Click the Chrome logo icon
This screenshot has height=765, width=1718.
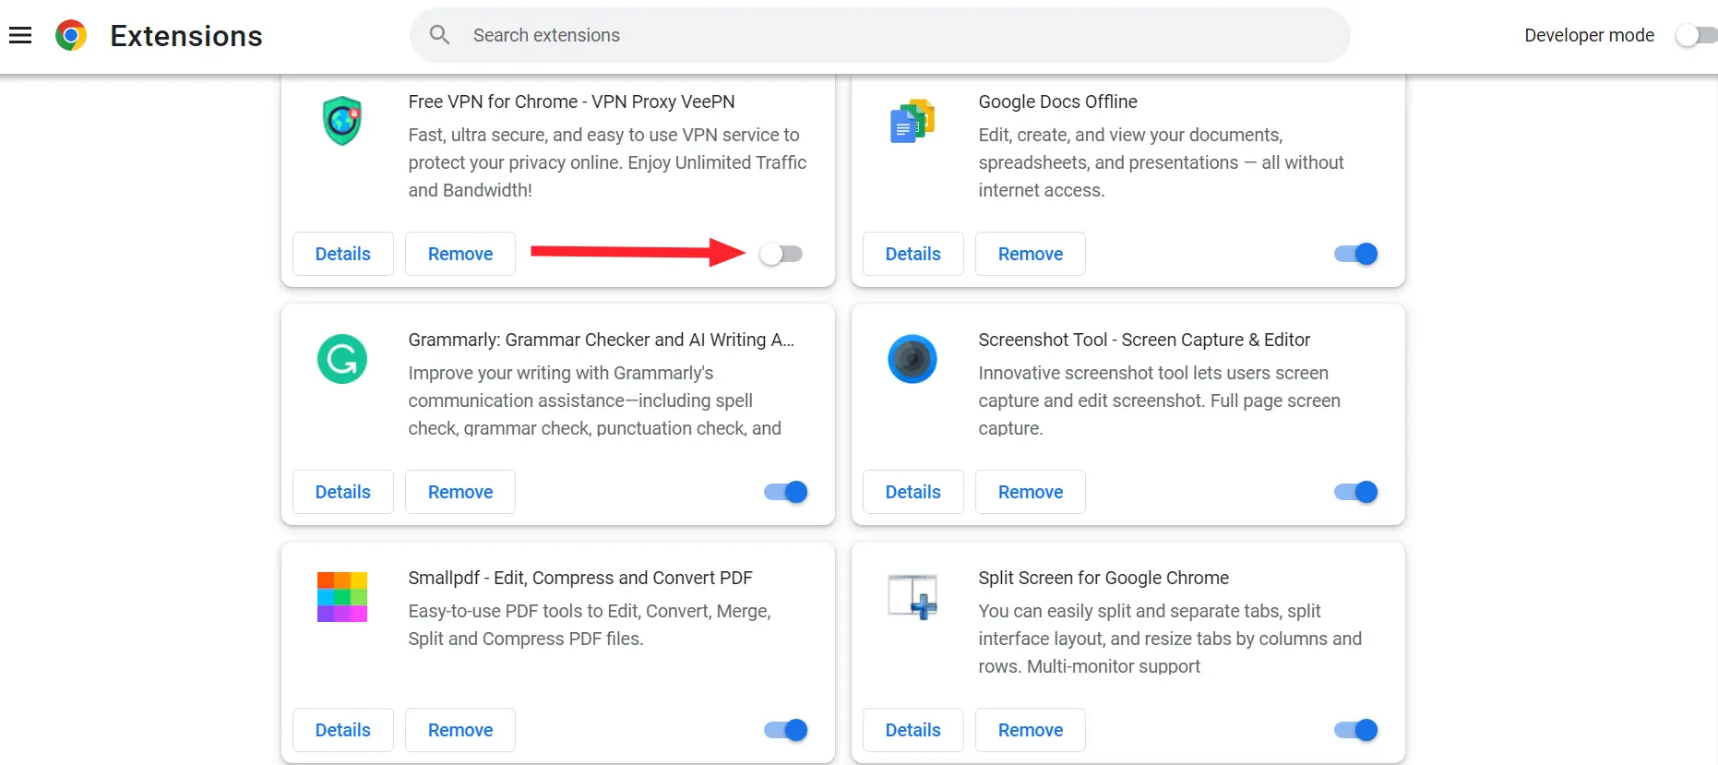[x=71, y=35]
